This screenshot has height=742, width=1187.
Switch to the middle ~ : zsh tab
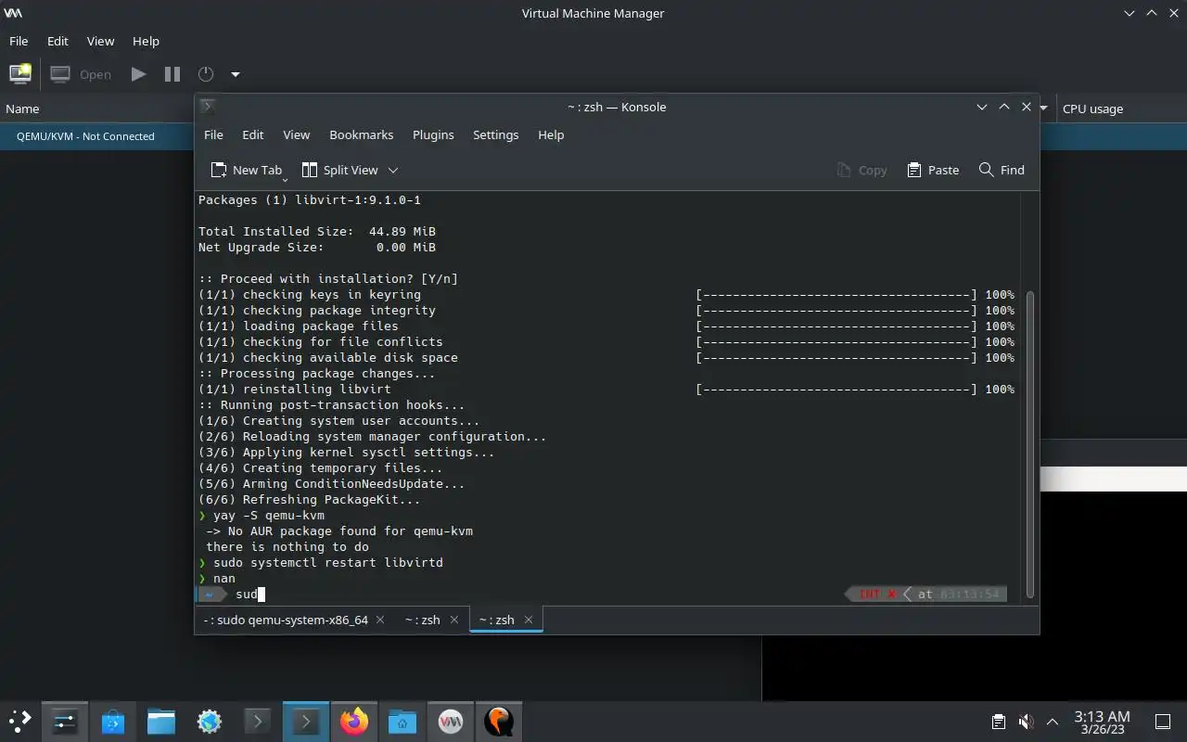click(x=422, y=620)
